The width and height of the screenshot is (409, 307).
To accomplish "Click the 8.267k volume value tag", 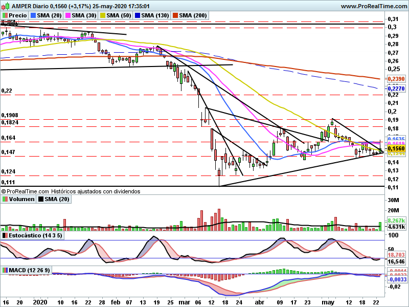I will pyautogui.click(x=396, y=221).
